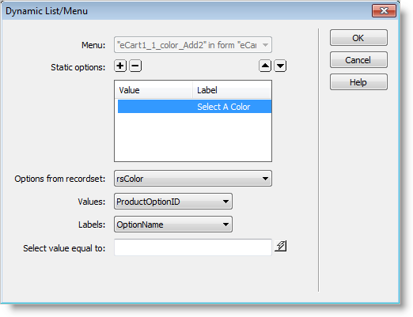The height and width of the screenshot is (317, 413).
Task: Click the Cancel button
Action: tap(358, 60)
